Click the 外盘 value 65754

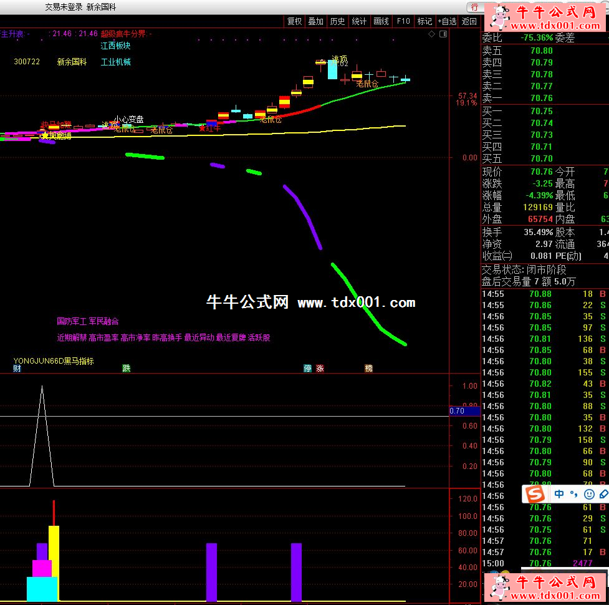coord(540,219)
